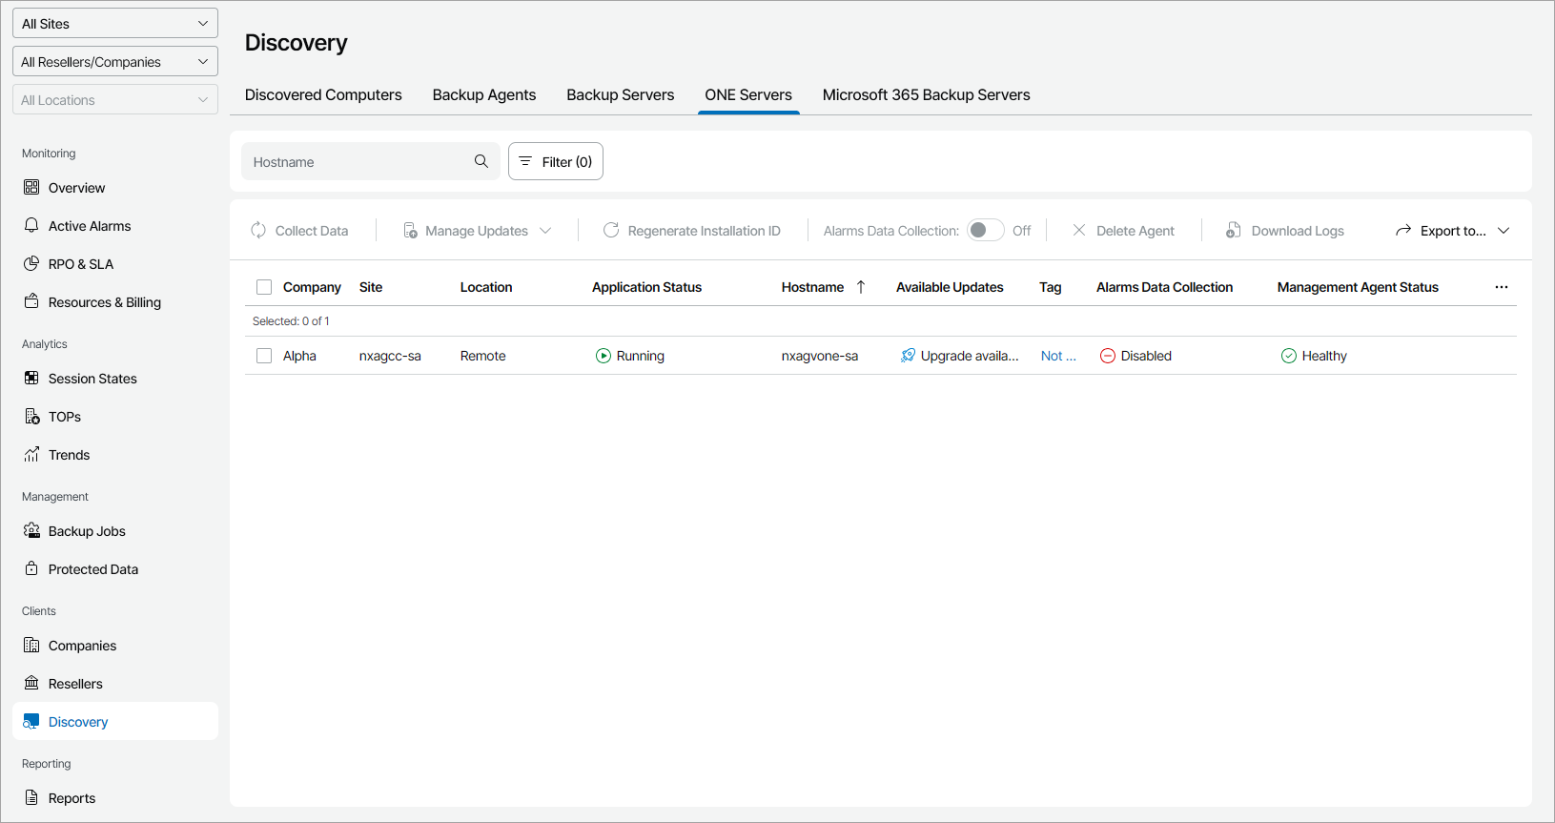This screenshot has width=1555, height=823.
Task: Click the Regenerate Installation ID icon
Action: 611,231
